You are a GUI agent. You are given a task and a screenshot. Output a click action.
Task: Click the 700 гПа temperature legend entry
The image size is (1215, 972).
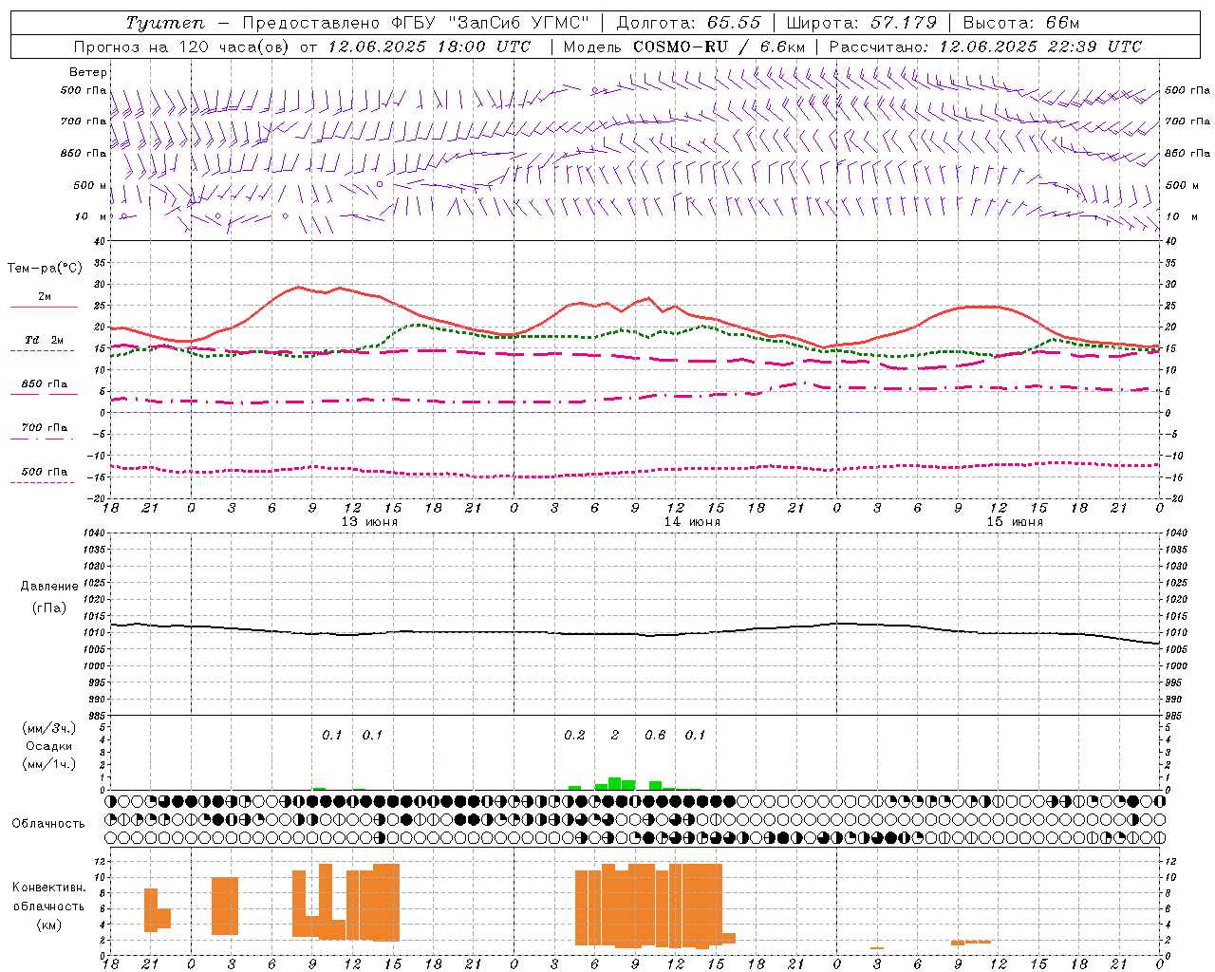tap(45, 428)
